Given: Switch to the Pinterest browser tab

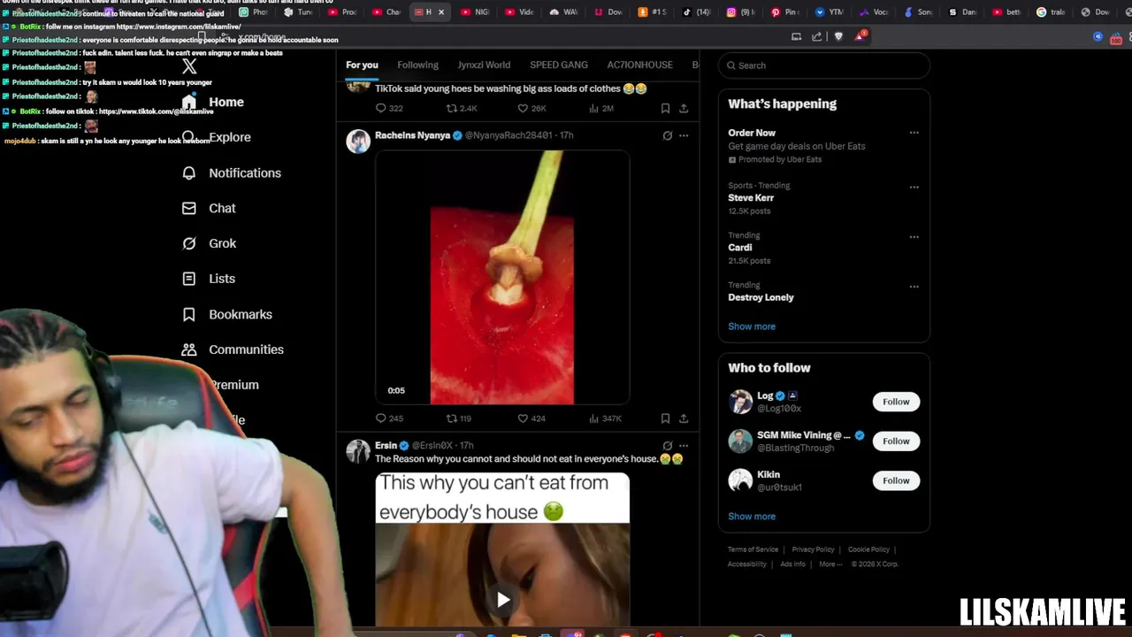Looking at the screenshot, I should [783, 12].
